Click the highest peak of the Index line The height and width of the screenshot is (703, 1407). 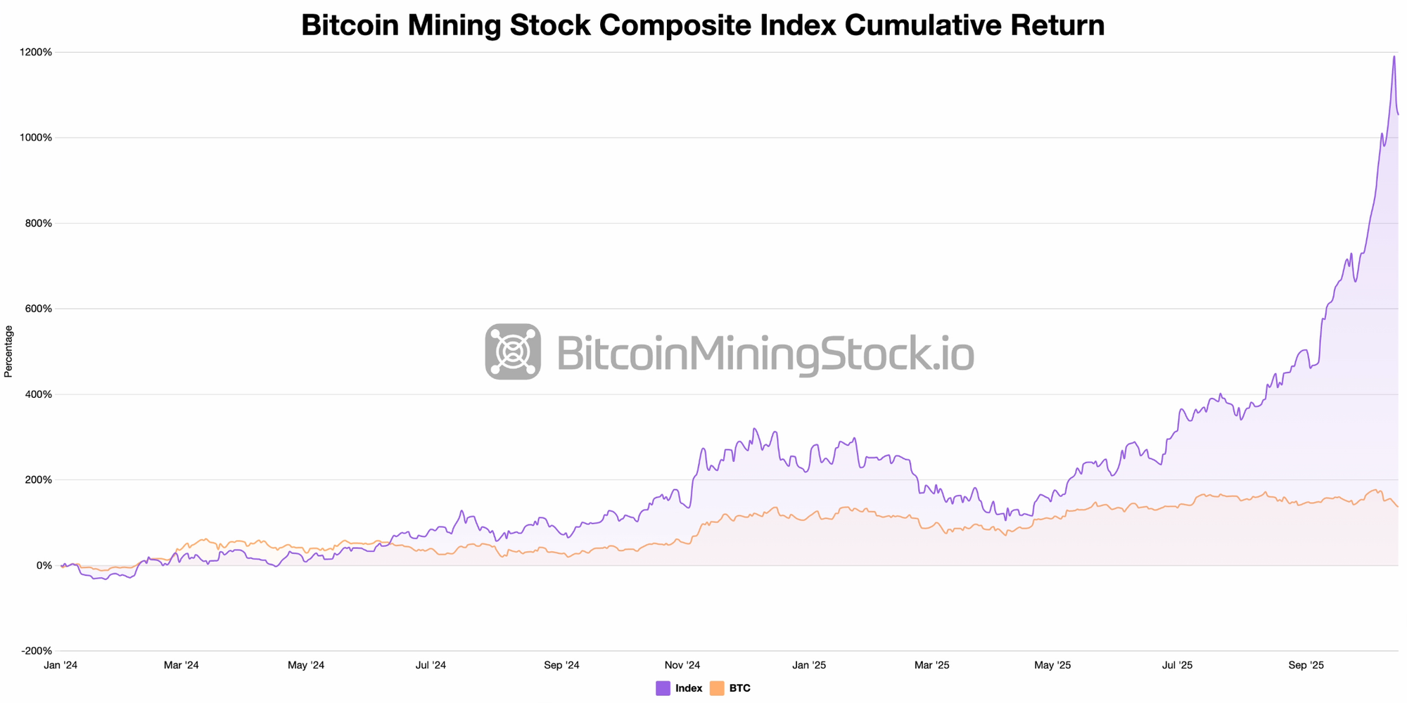1394,57
